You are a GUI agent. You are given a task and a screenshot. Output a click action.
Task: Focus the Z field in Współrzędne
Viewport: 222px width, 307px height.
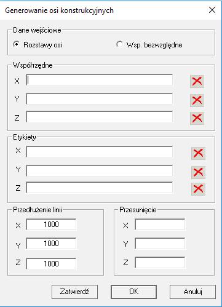tap(100, 117)
